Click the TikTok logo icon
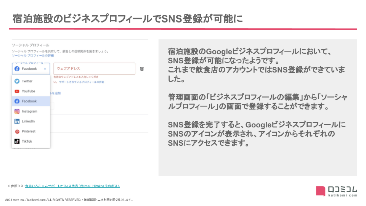Image resolution: width=366 pixels, height=206 pixels. [x=17, y=141]
